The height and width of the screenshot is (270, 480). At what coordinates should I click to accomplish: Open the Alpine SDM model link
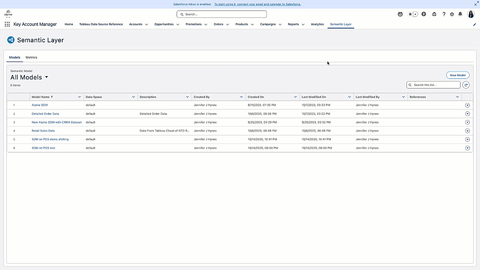(x=39, y=105)
